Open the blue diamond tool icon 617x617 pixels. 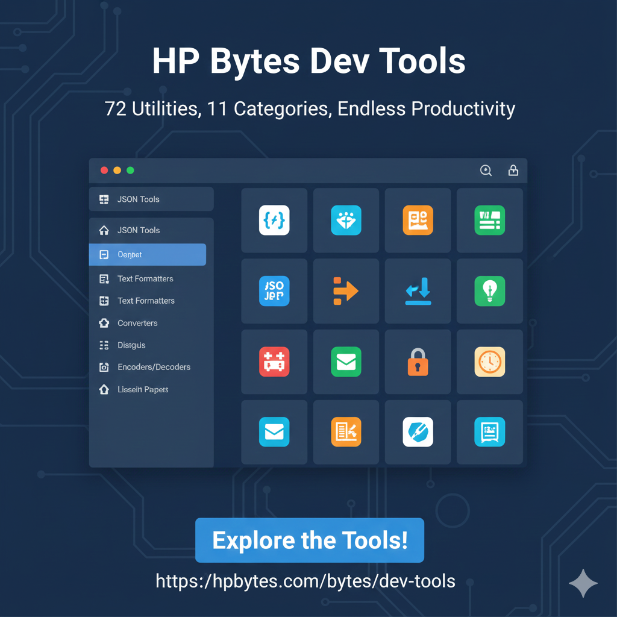(346, 220)
